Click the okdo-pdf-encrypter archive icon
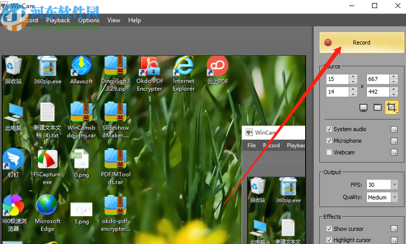The image size is (406, 244). click(x=116, y=205)
